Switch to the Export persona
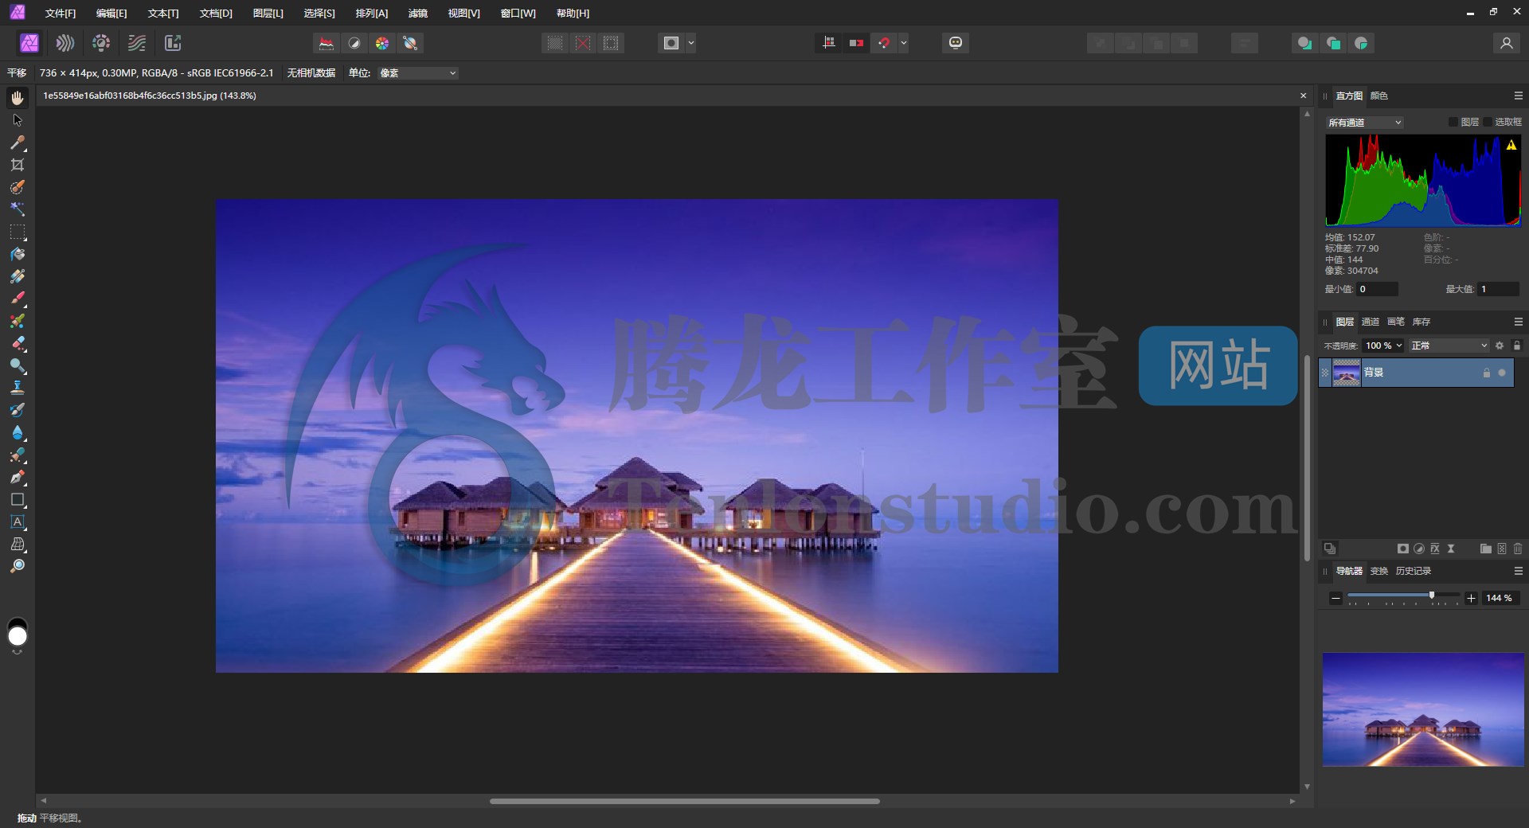The image size is (1529, 828). click(x=173, y=43)
